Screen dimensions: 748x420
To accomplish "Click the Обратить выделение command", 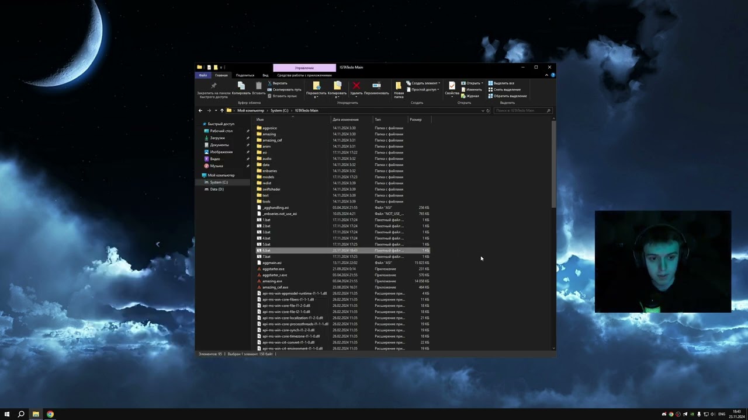I will click(x=507, y=96).
